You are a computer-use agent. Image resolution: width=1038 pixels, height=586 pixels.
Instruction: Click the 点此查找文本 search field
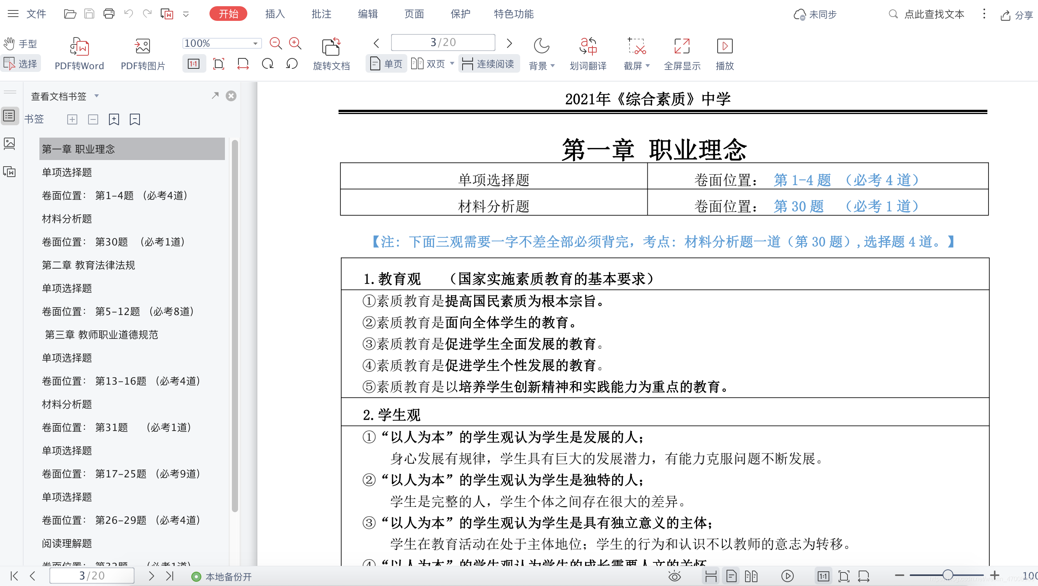click(926, 15)
